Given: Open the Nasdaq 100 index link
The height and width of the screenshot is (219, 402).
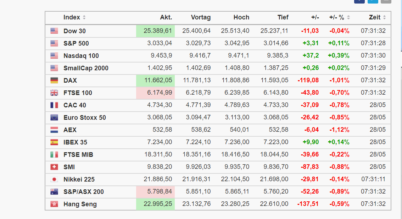Looking at the screenshot, I should tap(81, 56).
